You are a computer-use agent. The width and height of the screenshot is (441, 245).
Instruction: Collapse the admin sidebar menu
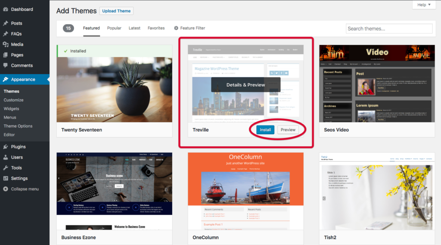tap(25, 189)
